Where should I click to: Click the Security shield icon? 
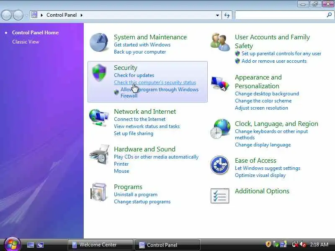pos(99,72)
